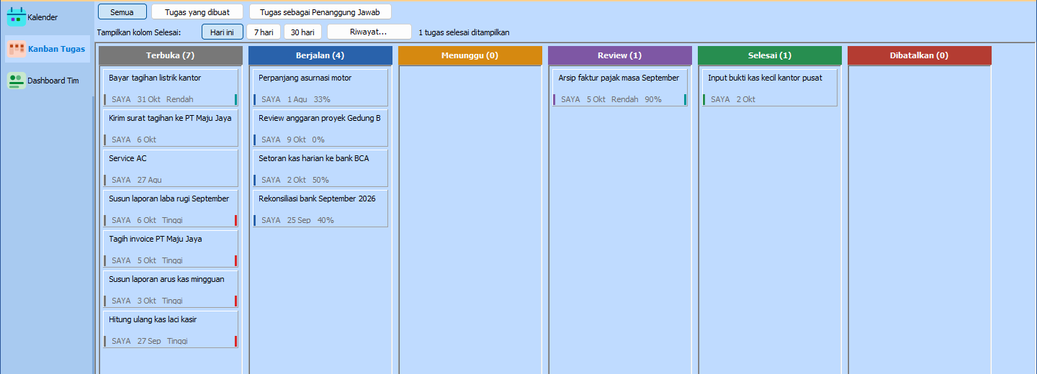Click the Menunggu (0) column header
The width and height of the screenshot is (1037, 374).
point(470,55)
